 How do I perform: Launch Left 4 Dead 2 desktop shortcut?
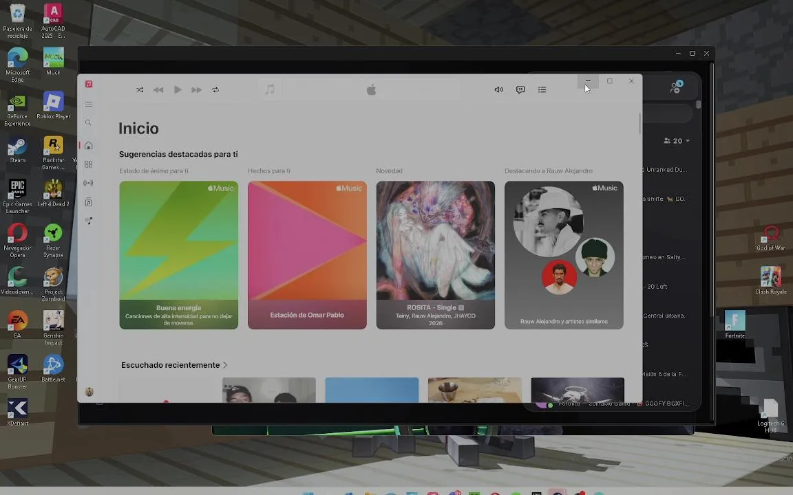pyautogui.click(x=53, y=193)
